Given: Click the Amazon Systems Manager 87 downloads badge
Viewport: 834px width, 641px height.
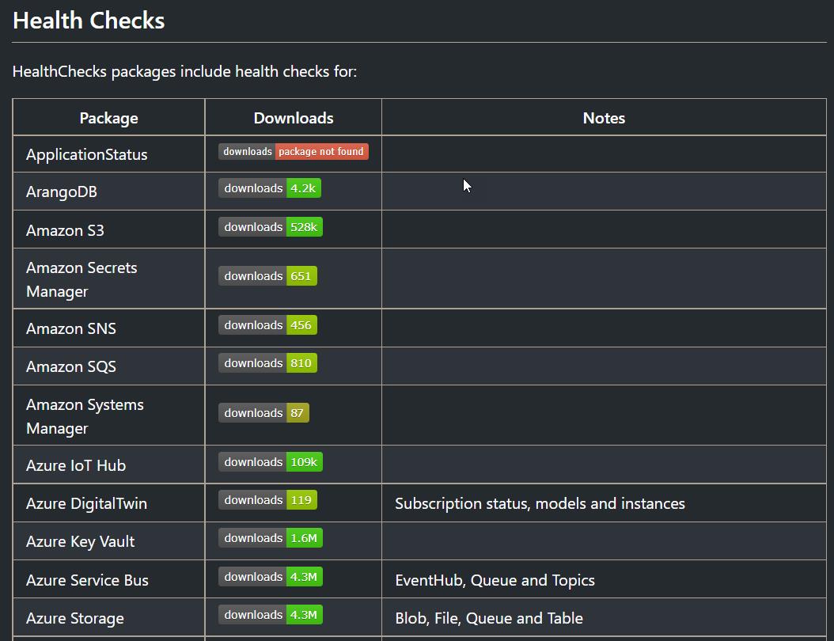Looking at the screenshot, I should click(x=263, y=413).
